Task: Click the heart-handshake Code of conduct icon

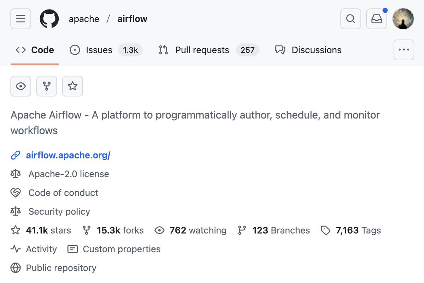Action: pyautogui.click(x=16, y=193)
